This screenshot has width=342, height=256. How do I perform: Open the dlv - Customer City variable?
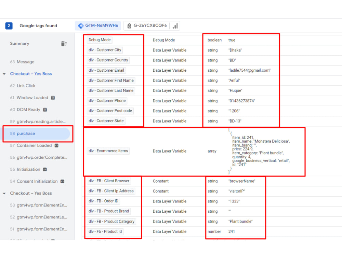105,50
